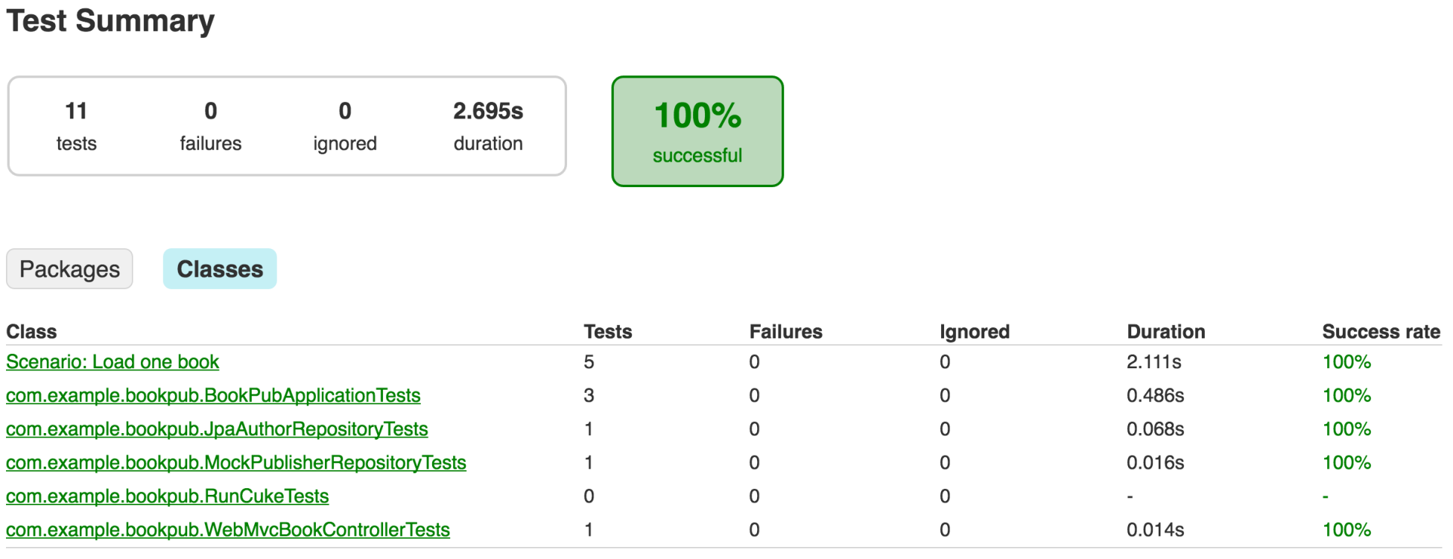Image resolution: width=1453 pixels, height=559 pixels.
Task: Click the 11 tests counter
Action: click(77, 126)
